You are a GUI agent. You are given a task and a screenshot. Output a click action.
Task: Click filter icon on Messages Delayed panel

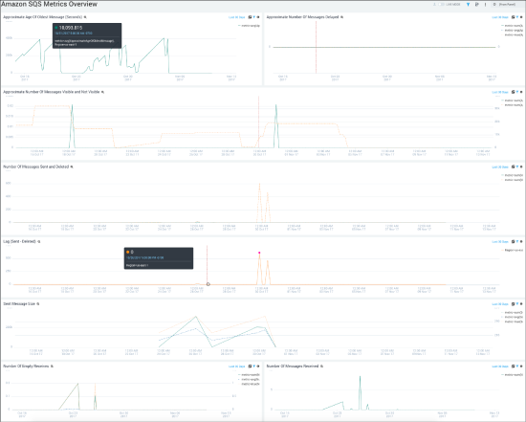click(x=517, y=17)
